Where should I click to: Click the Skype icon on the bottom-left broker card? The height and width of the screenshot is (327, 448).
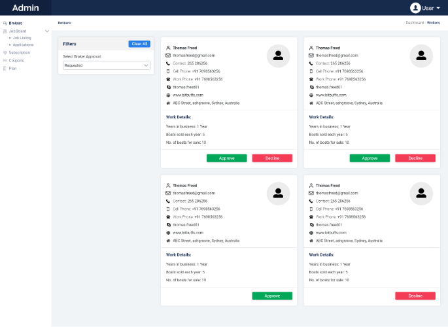tap(168, 224)
